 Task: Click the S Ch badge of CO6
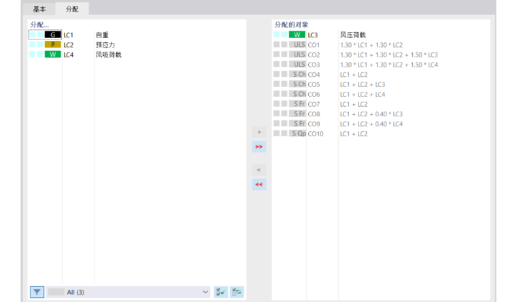coord(297,94)
